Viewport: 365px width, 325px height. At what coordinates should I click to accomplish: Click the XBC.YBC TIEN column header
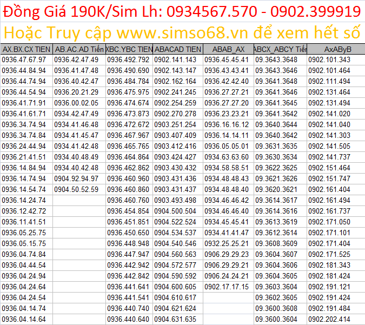130,49
